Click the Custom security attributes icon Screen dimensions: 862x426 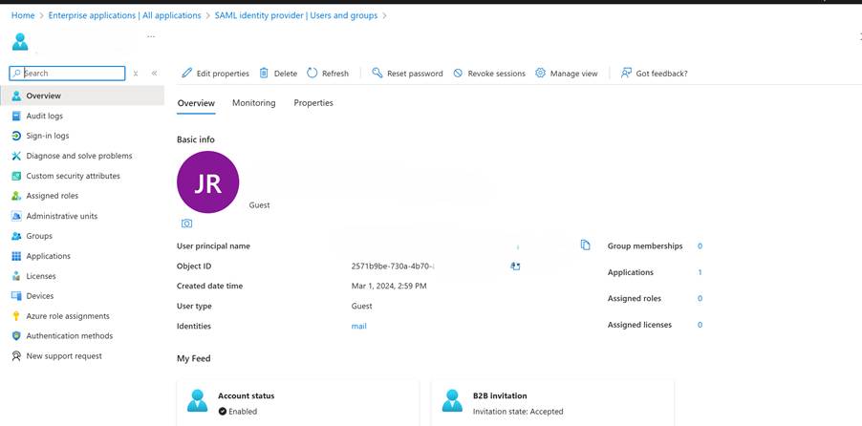[16, 176]
